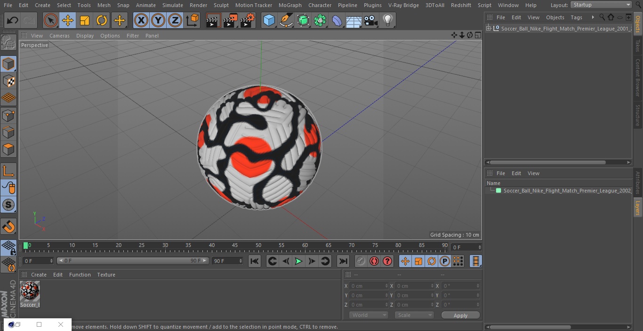Activate the Scale tool
643x331 pixels.
85,21
